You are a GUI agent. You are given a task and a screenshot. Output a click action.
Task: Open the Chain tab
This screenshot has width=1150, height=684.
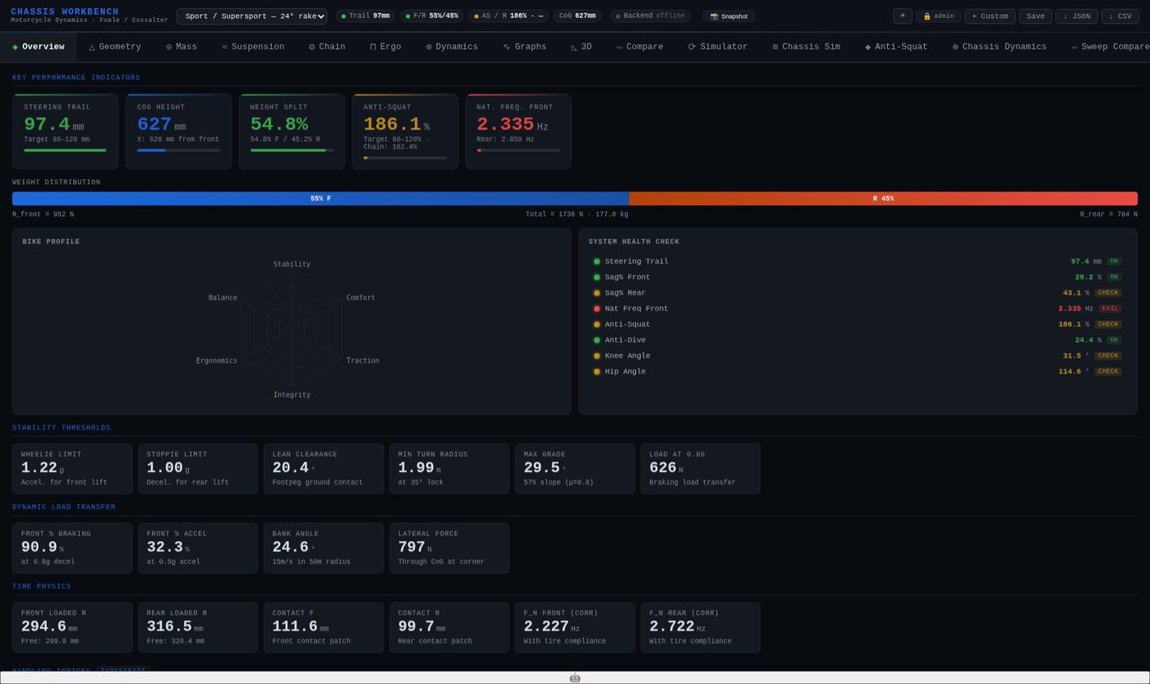tap(327, 47)
